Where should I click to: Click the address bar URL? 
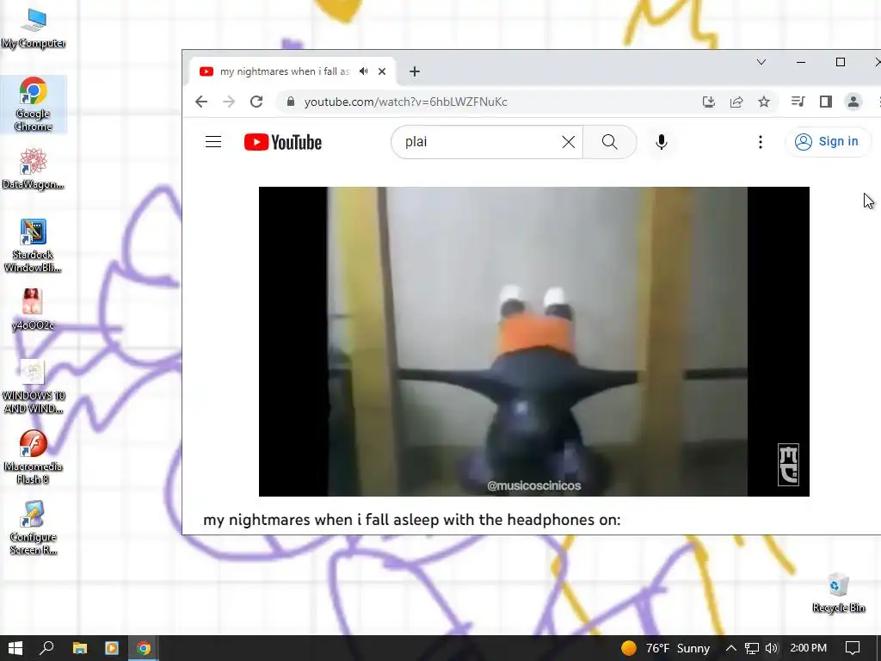click(406, 102)
